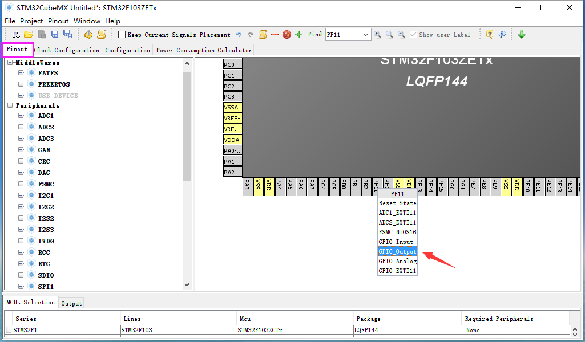The image size is (585, 342).
Task: Click the PC0 pin on chip
Action: [233, 64]
